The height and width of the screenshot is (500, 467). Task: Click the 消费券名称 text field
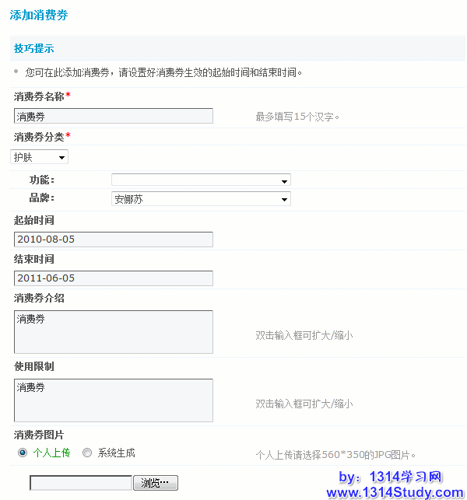coord(114,116)
